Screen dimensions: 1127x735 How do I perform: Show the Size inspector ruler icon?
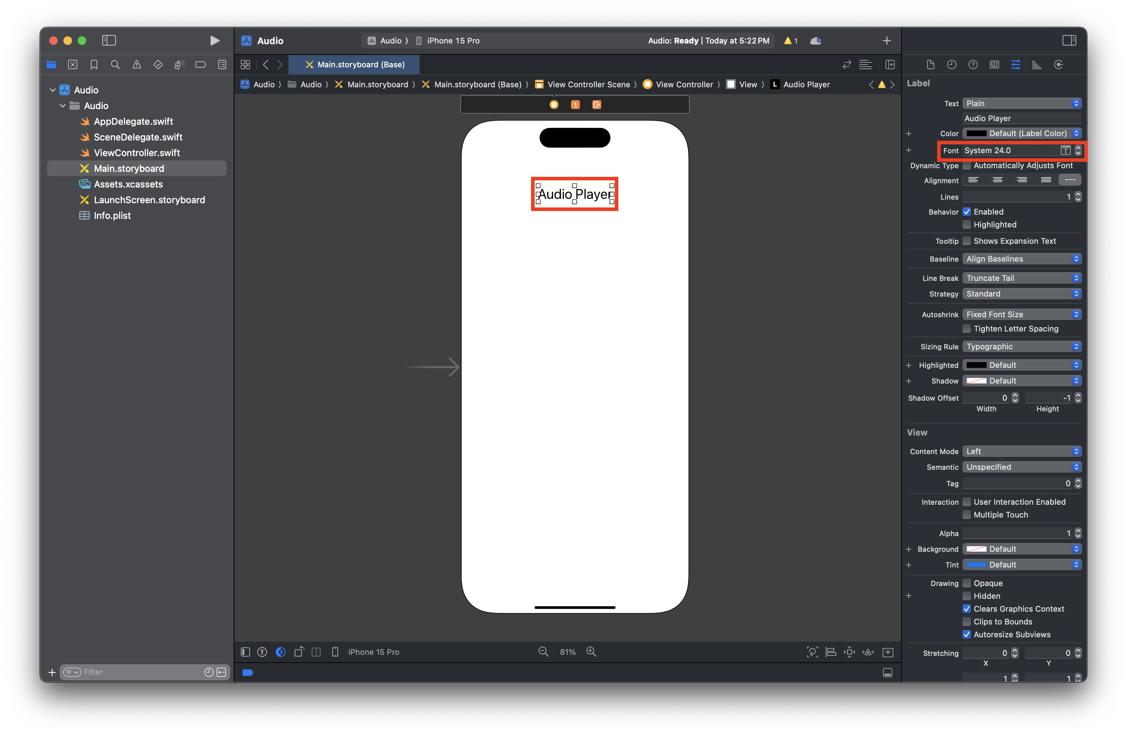coord(1037,65)
